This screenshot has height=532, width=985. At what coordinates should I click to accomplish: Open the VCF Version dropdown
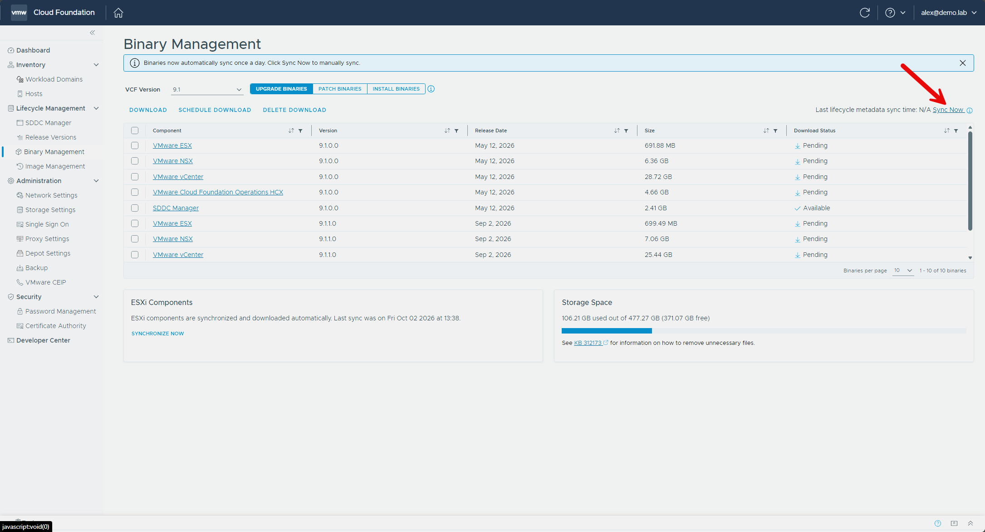[207, 90]
